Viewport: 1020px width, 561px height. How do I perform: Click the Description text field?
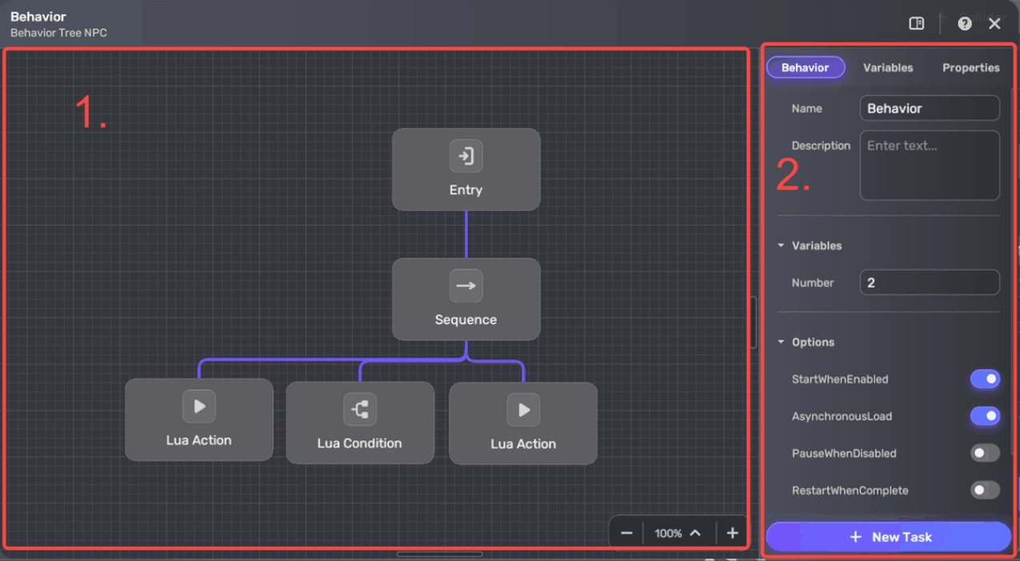[x=929, y=165]
